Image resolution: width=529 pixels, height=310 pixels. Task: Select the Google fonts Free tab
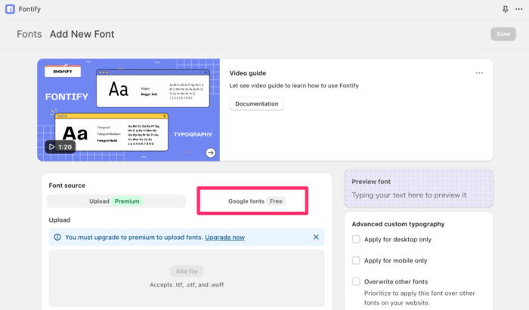point(257,201)
